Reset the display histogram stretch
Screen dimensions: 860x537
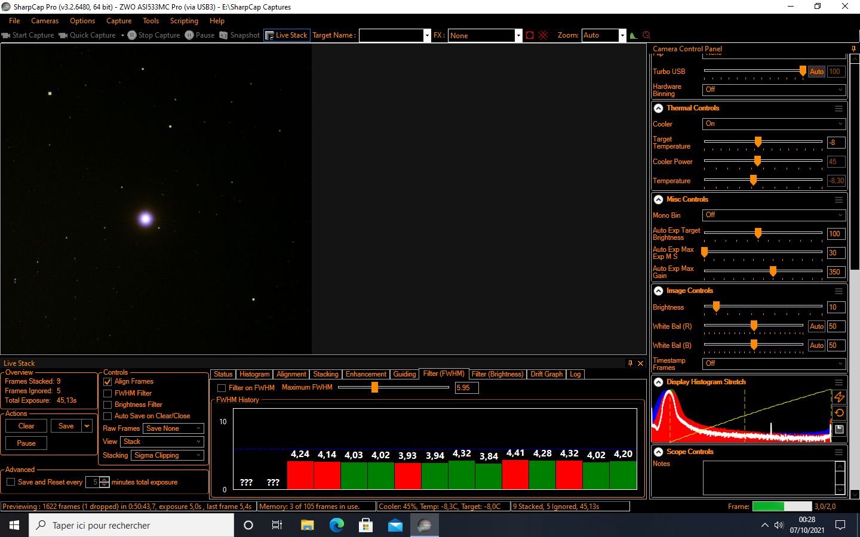point(839,413)
